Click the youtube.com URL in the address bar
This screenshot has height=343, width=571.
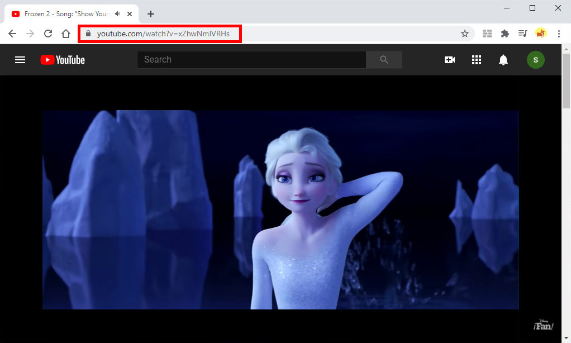tap(163, 34)
